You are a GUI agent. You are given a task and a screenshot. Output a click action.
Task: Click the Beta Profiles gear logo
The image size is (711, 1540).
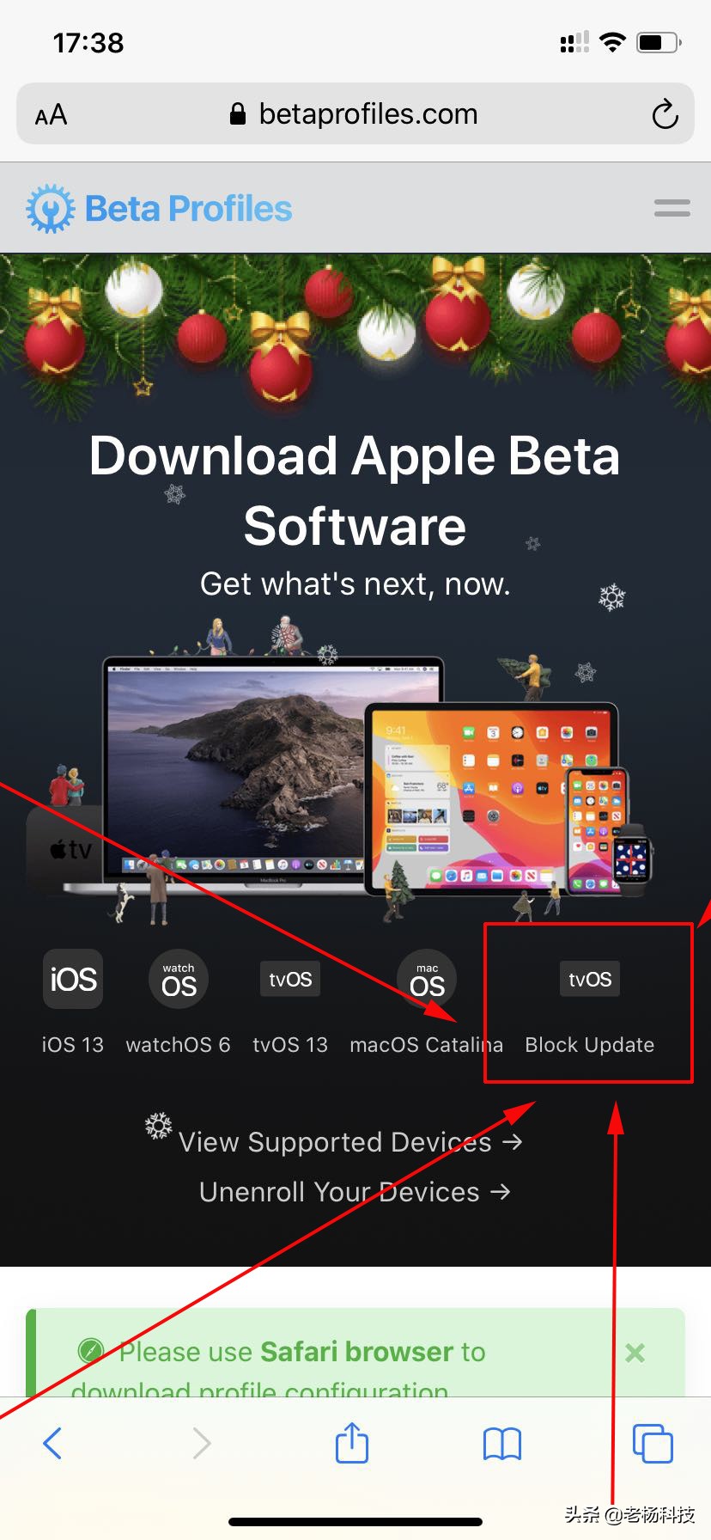click(51, 208)
